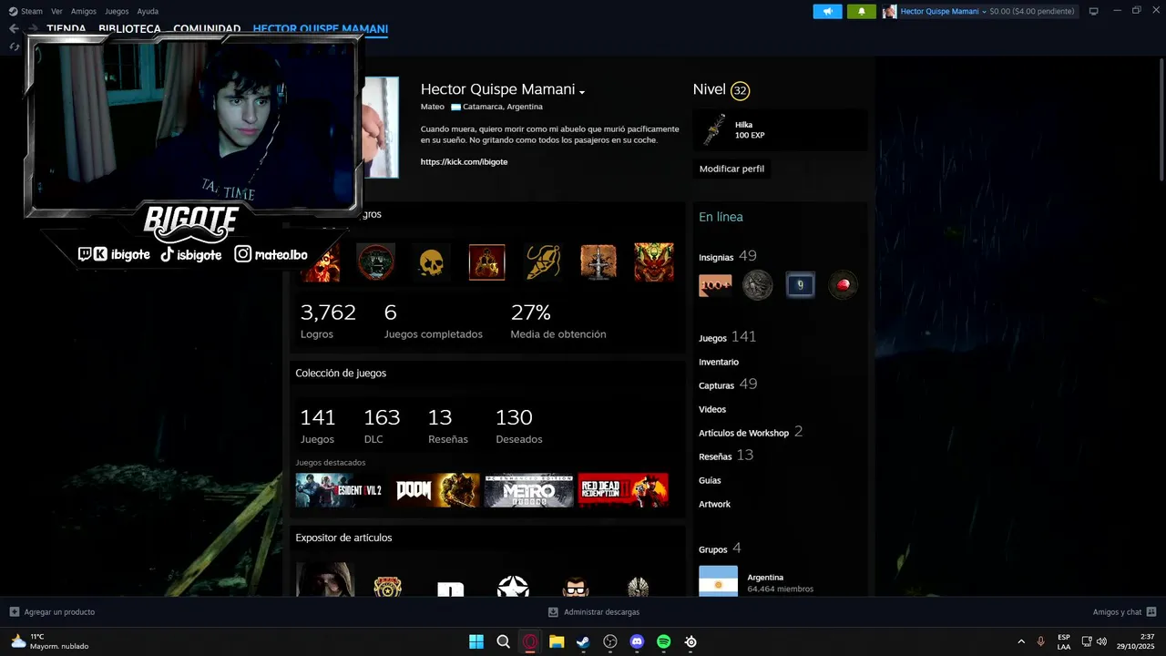The height and width of the screenshot is (656, 1166).
Task: Click the page vertical scrollbar
Action: pos(1161,118)
